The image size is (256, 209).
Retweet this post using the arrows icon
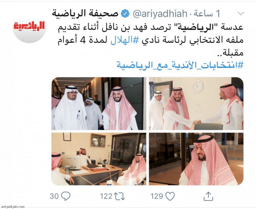pos(119,196)
